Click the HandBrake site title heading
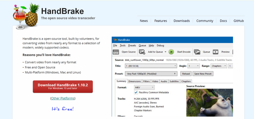Screen dimensions: 254x119 pyautogui.click(x=63, y=11)
